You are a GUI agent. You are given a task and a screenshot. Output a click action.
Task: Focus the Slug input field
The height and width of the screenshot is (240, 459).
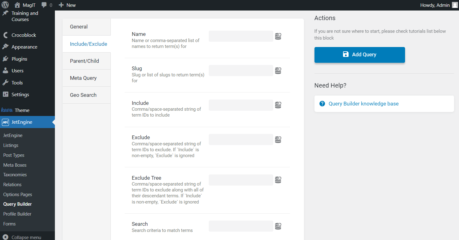[241, 71]
